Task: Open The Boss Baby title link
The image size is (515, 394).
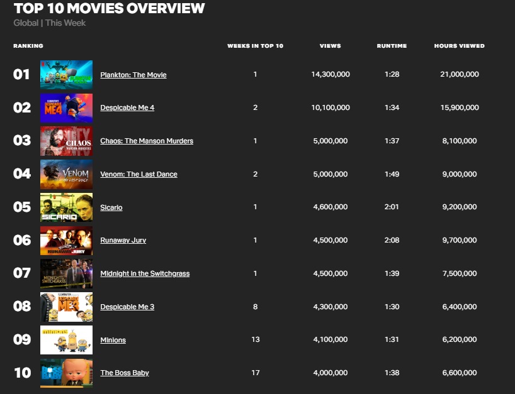Action: [x=125, y=373]
